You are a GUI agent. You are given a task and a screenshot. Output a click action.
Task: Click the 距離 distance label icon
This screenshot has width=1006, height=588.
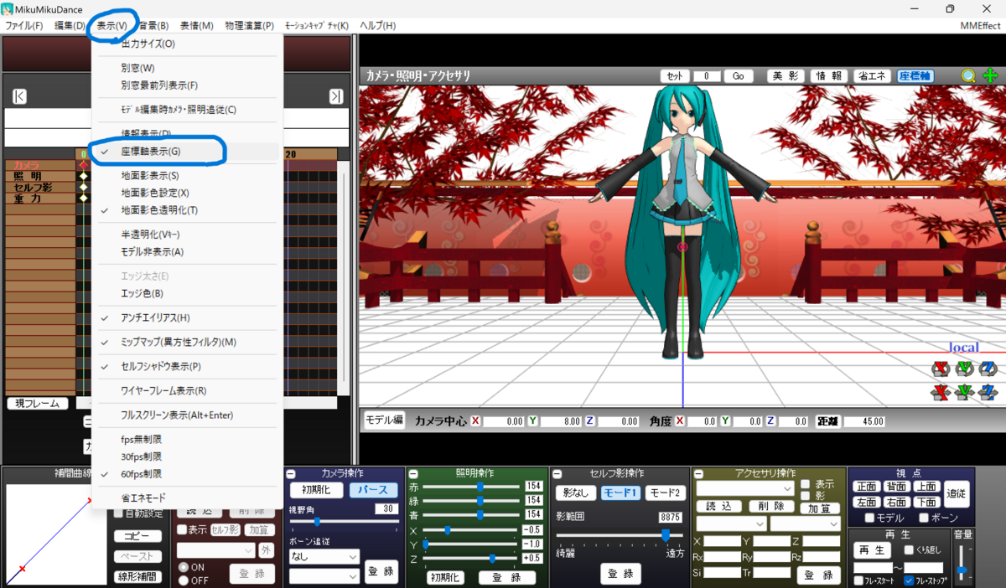[827, 421]
